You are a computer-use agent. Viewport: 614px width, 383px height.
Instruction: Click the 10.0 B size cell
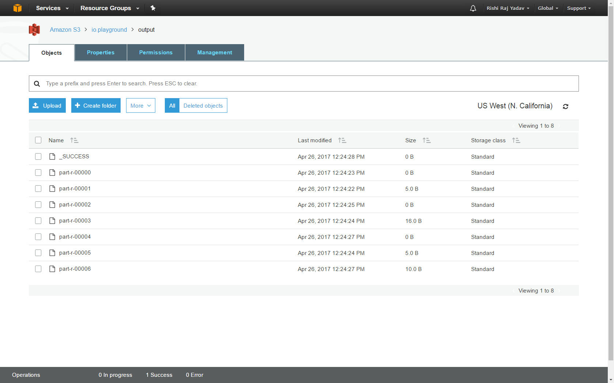pos(413,269)
